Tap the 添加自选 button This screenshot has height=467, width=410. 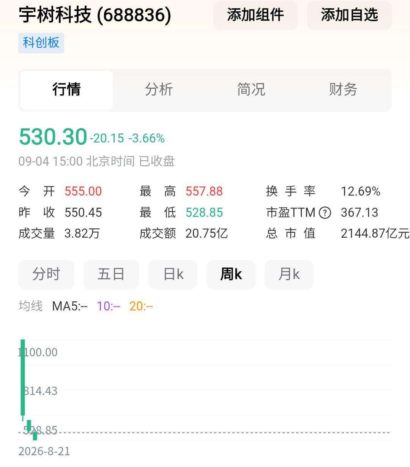tap(349, 15)
